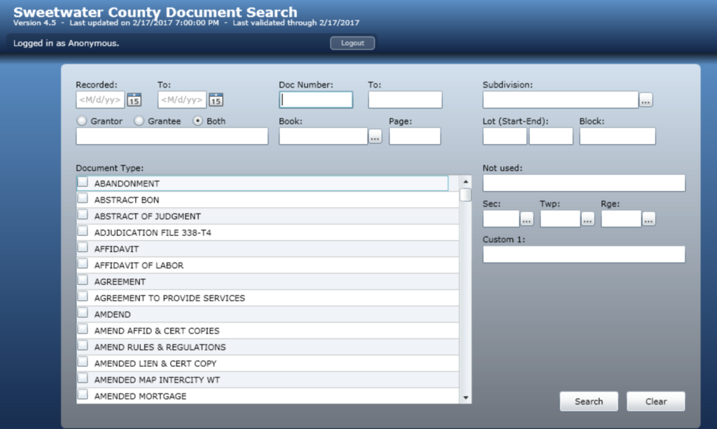Check the AMENDED MORTGAGE document type
The height and width of the screenshot is (429, 717).
[82, 395]
